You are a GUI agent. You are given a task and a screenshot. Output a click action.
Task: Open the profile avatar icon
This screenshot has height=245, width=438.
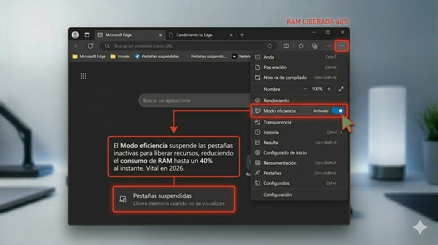click(x=75, y=35)
